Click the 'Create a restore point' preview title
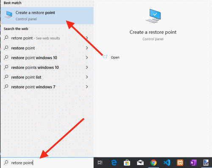This screenshot has height=168, width=212. (153, 32)
